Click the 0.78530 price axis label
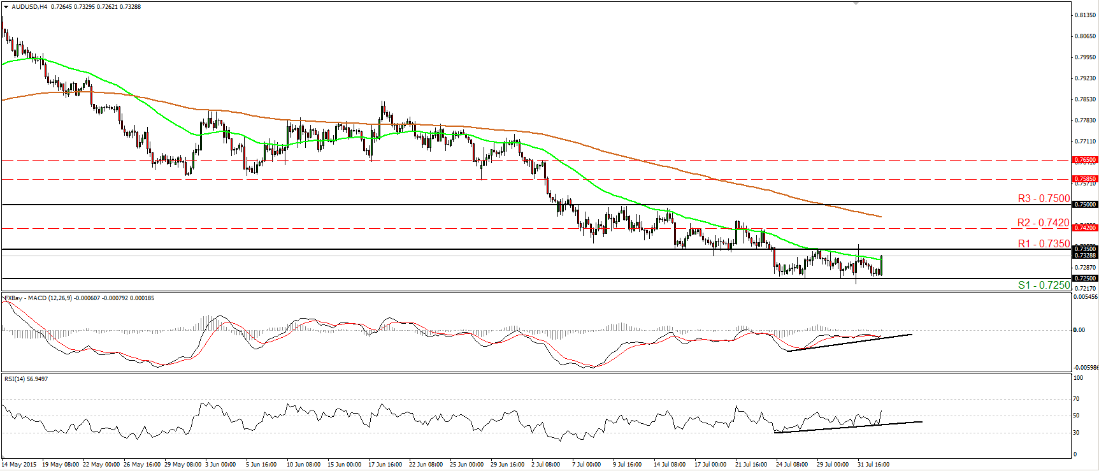This screenshot has width=1099, height=471. (x=1086, y=99)
